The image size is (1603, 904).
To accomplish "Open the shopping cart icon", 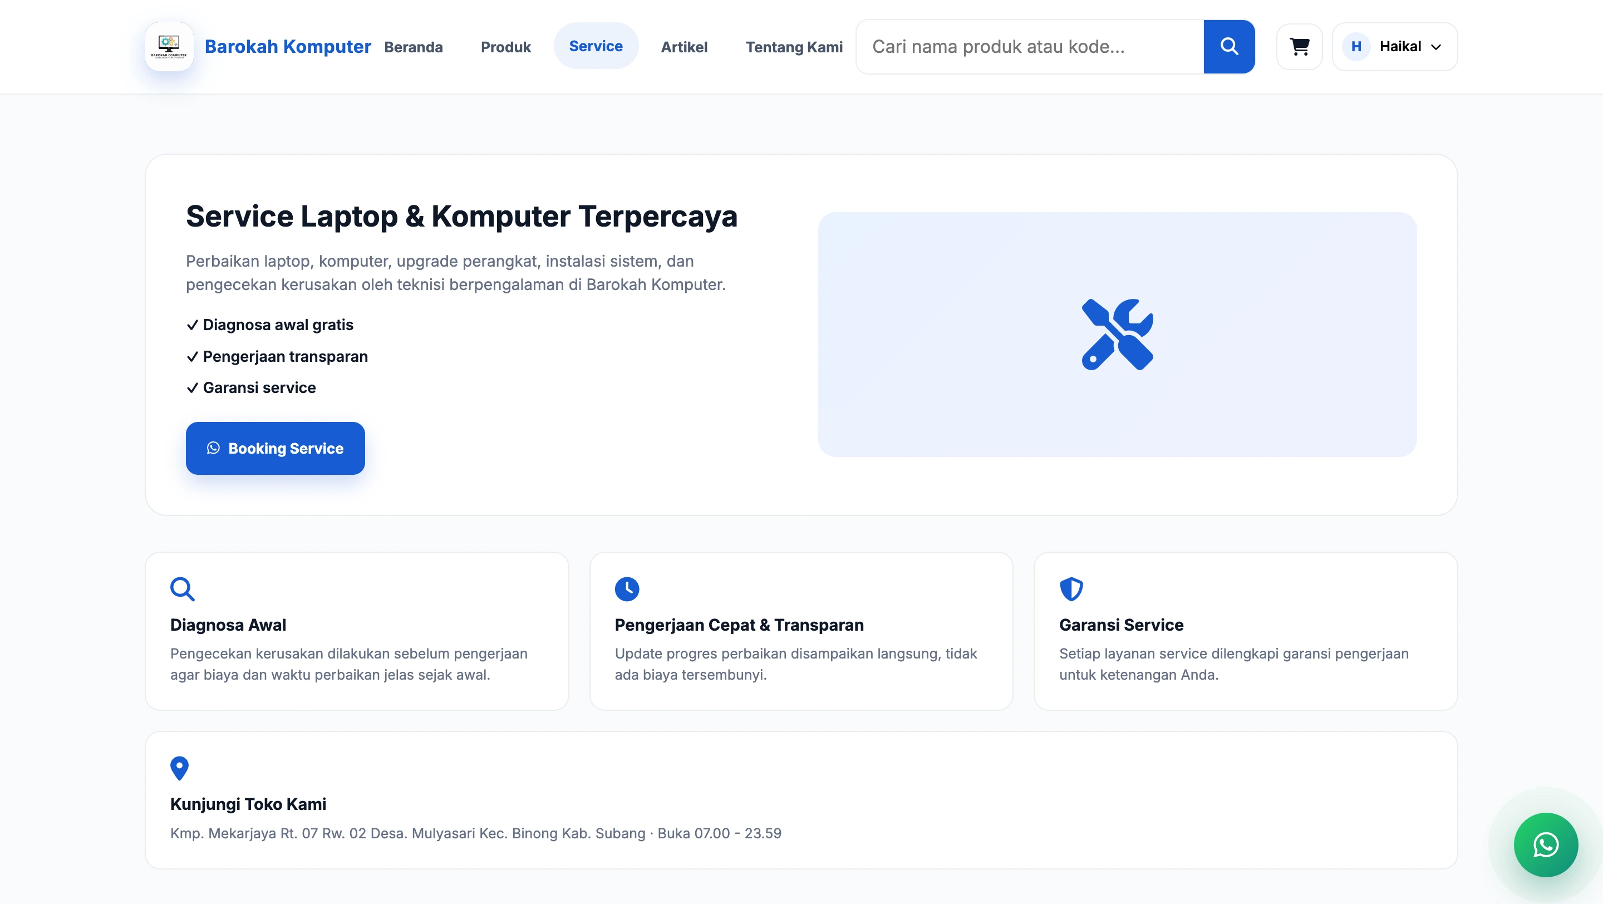I will click(x=1299, y=47).
